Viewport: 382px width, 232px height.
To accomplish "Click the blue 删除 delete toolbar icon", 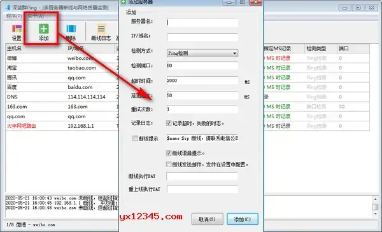I will (x=71, y=32).
